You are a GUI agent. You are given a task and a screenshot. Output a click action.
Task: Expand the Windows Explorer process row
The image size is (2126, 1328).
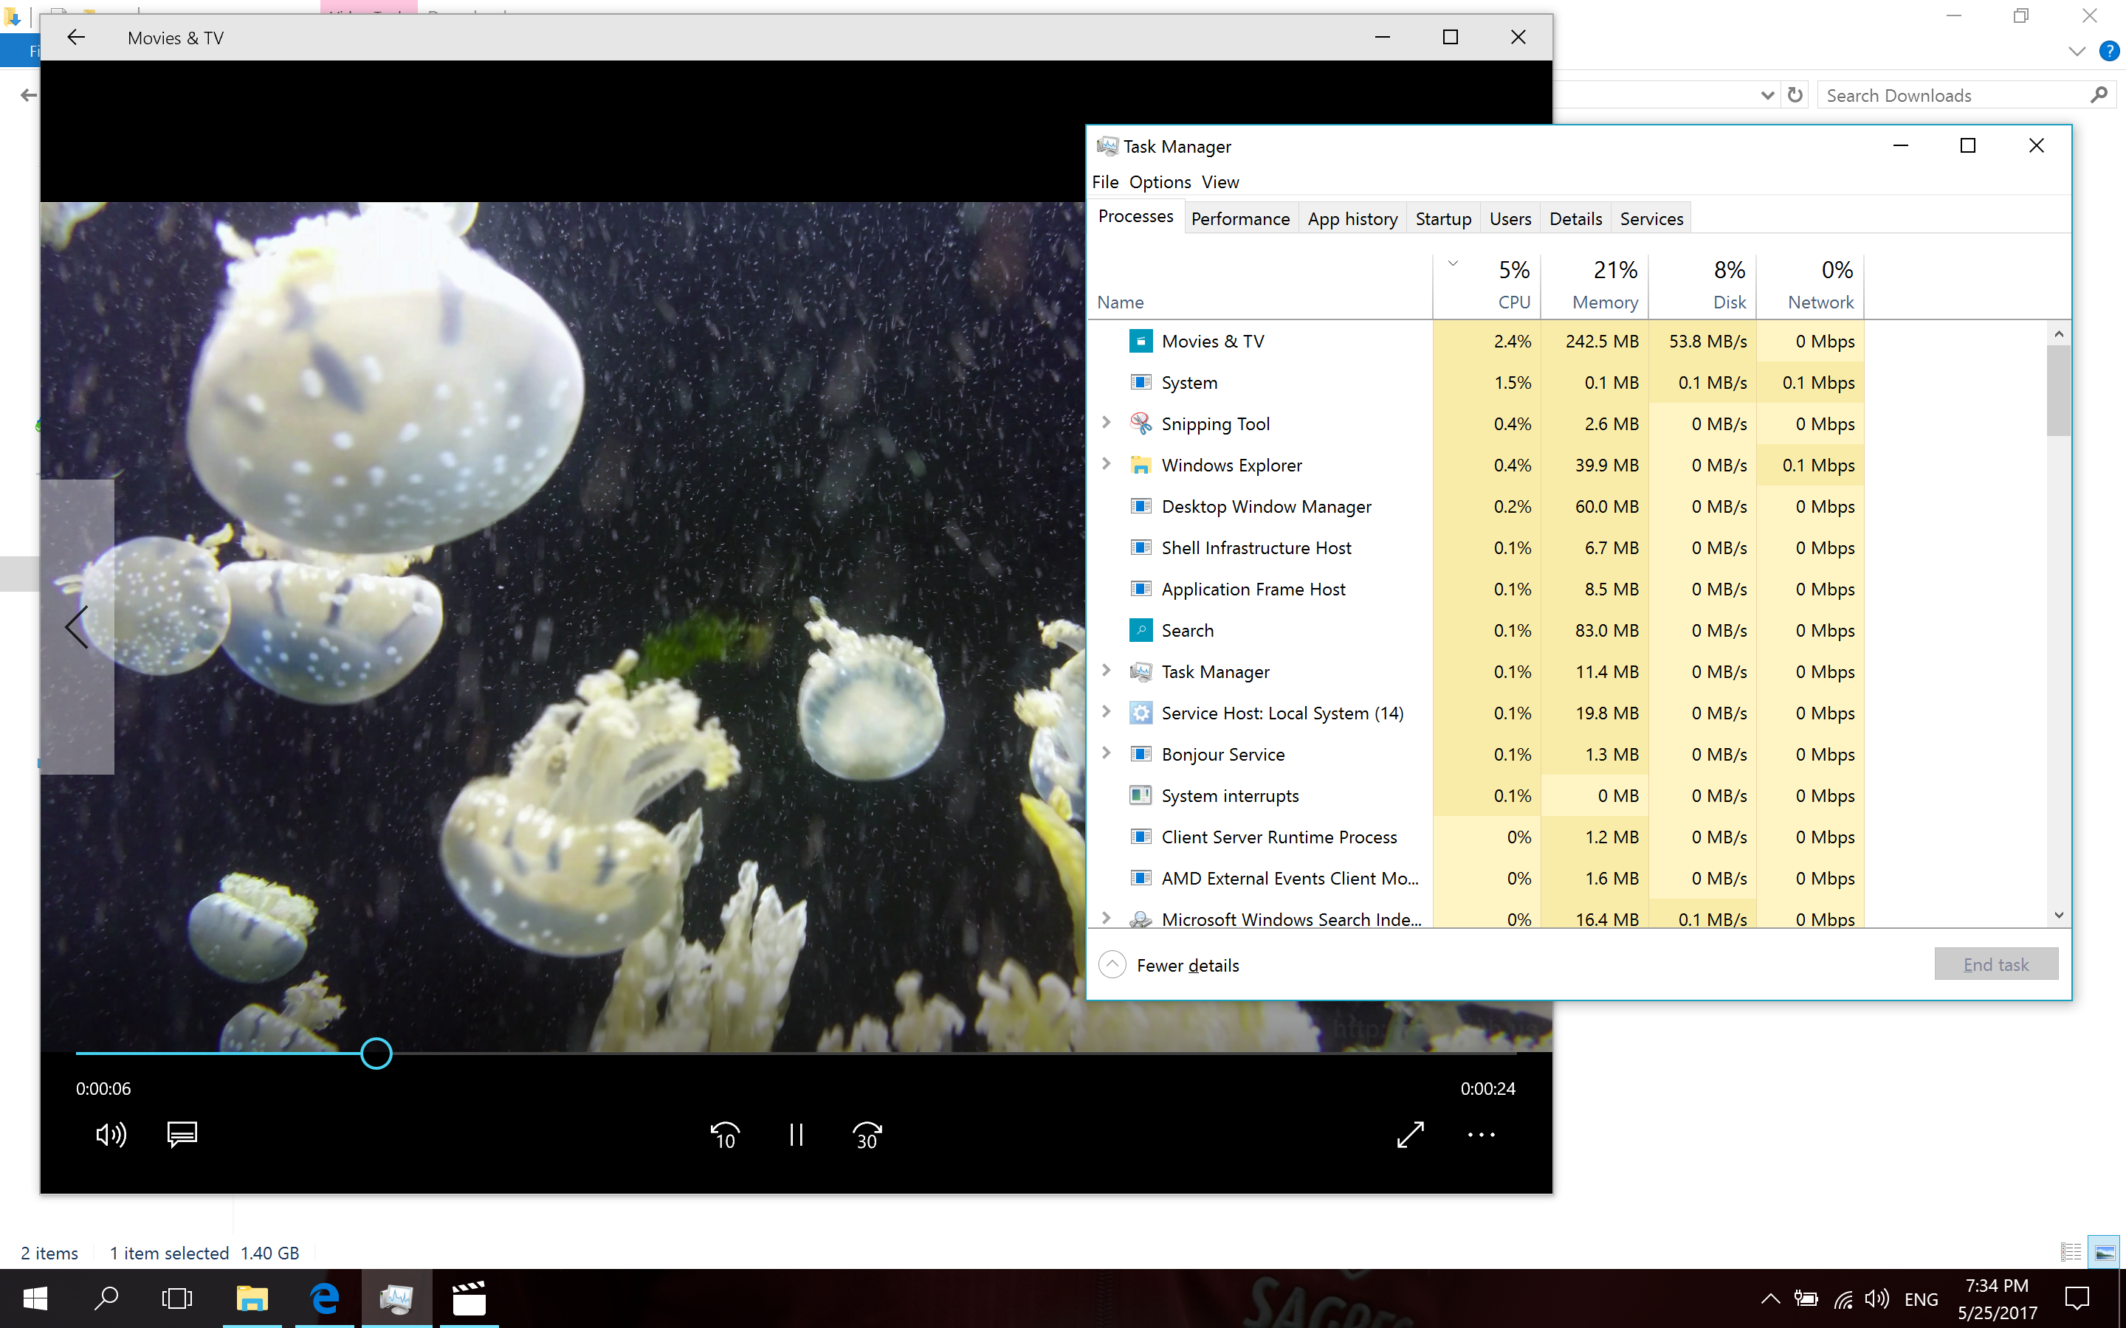tap(1106, 465)
